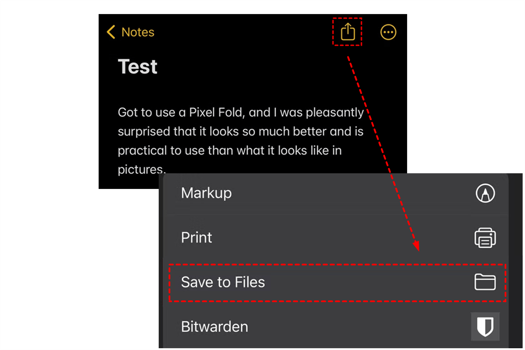Tap the Share icon in the note header

pos(348,32)
